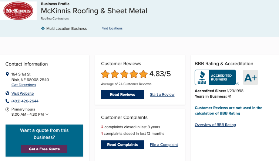Click the BBB Accredited Business seal
The width and height of the screenshot is (279, 161).
tap(215, 77)
